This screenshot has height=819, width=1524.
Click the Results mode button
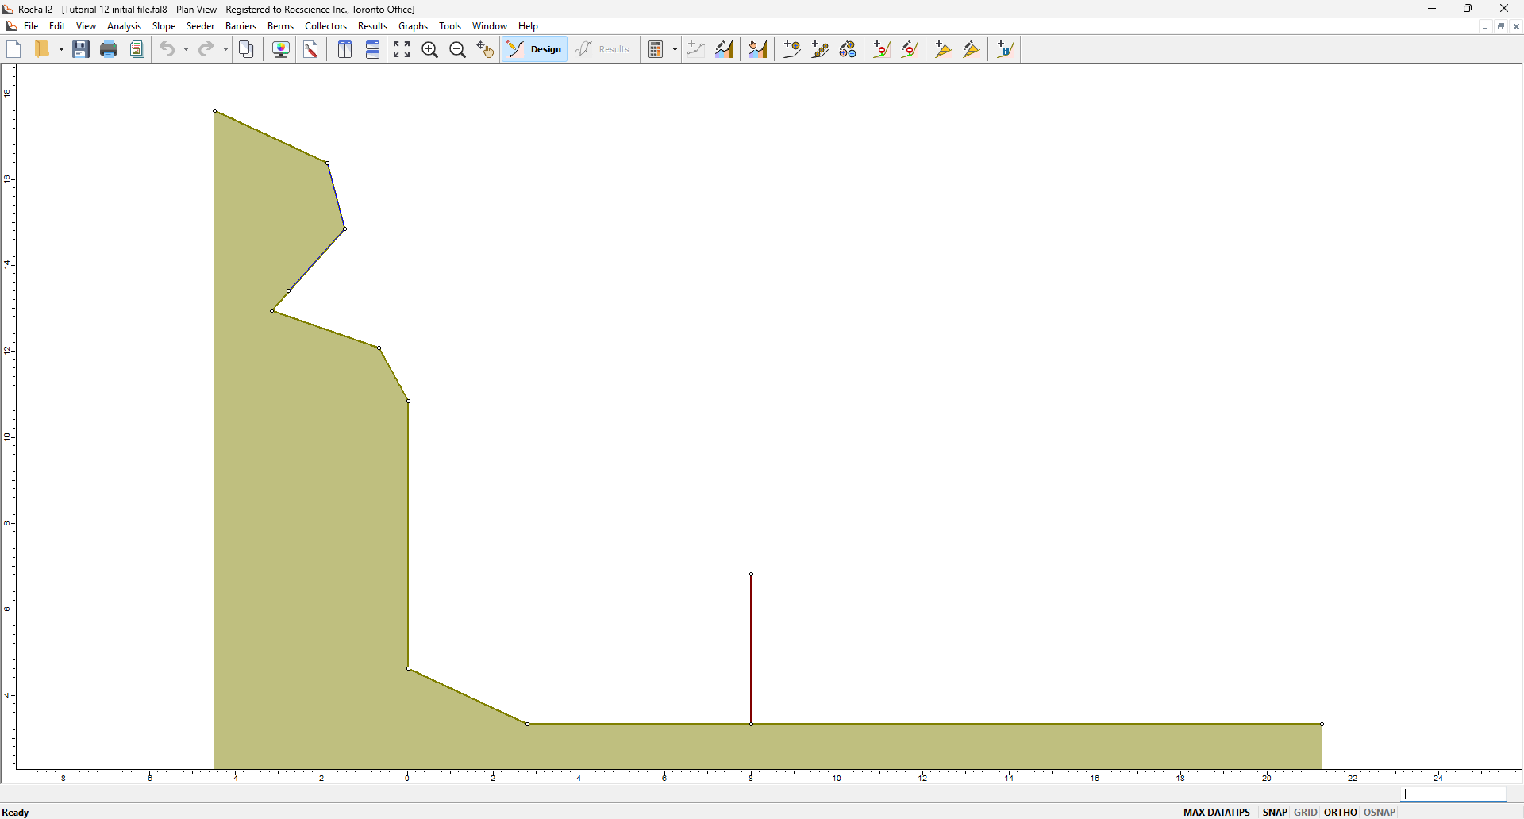(603, 49)
